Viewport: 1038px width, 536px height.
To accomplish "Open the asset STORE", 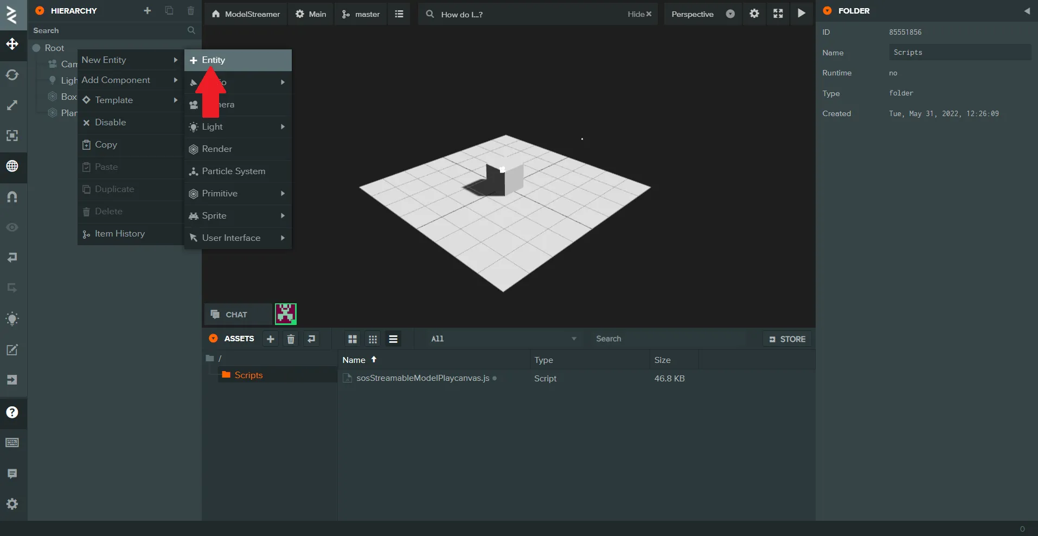I will (787, 339).
